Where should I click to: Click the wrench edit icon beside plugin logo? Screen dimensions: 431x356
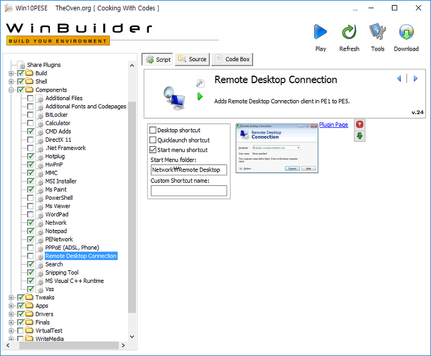[x=200, y=83]
